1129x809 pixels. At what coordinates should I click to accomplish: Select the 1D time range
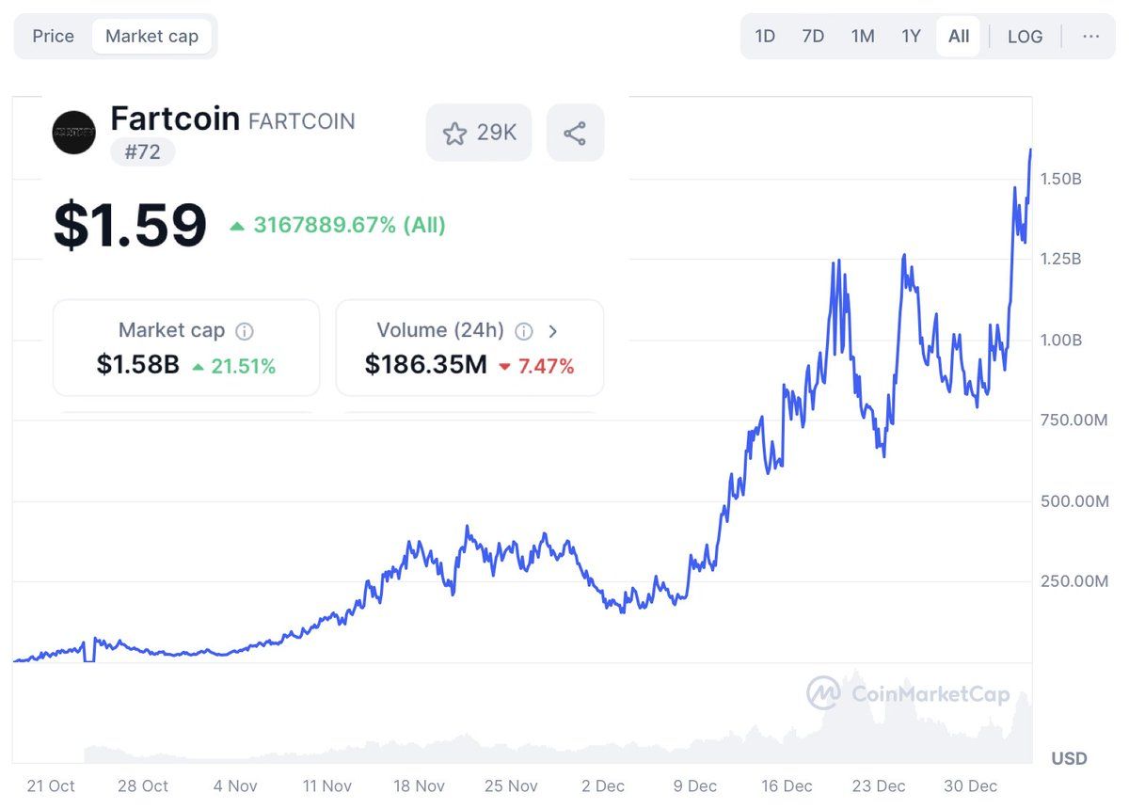(x=765, y=36)
